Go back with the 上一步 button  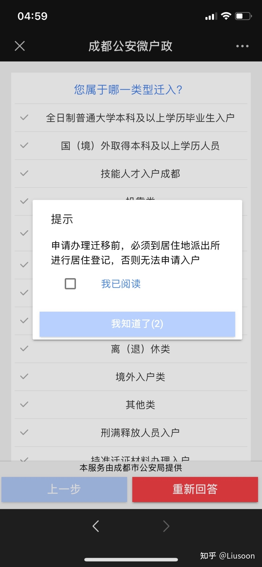coord(64,489)
